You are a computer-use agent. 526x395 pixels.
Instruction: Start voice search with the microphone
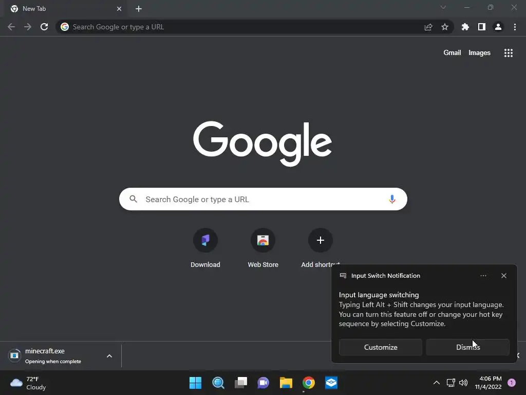[x=392, y=199]
